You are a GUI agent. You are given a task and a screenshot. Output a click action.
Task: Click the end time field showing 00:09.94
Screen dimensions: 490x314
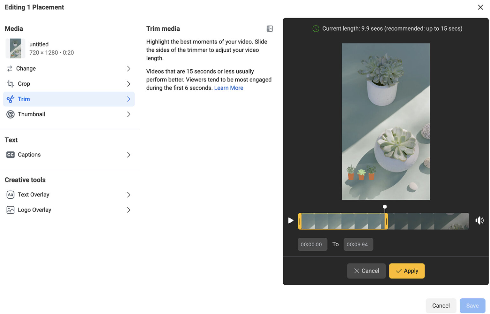358,244
